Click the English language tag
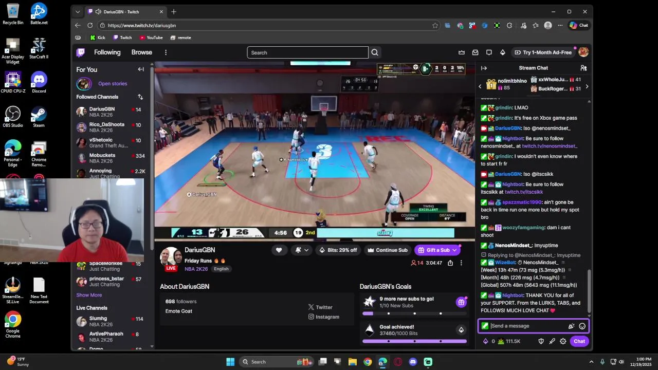Viewport: 658px width, 370px height. [x=221, y=269]
